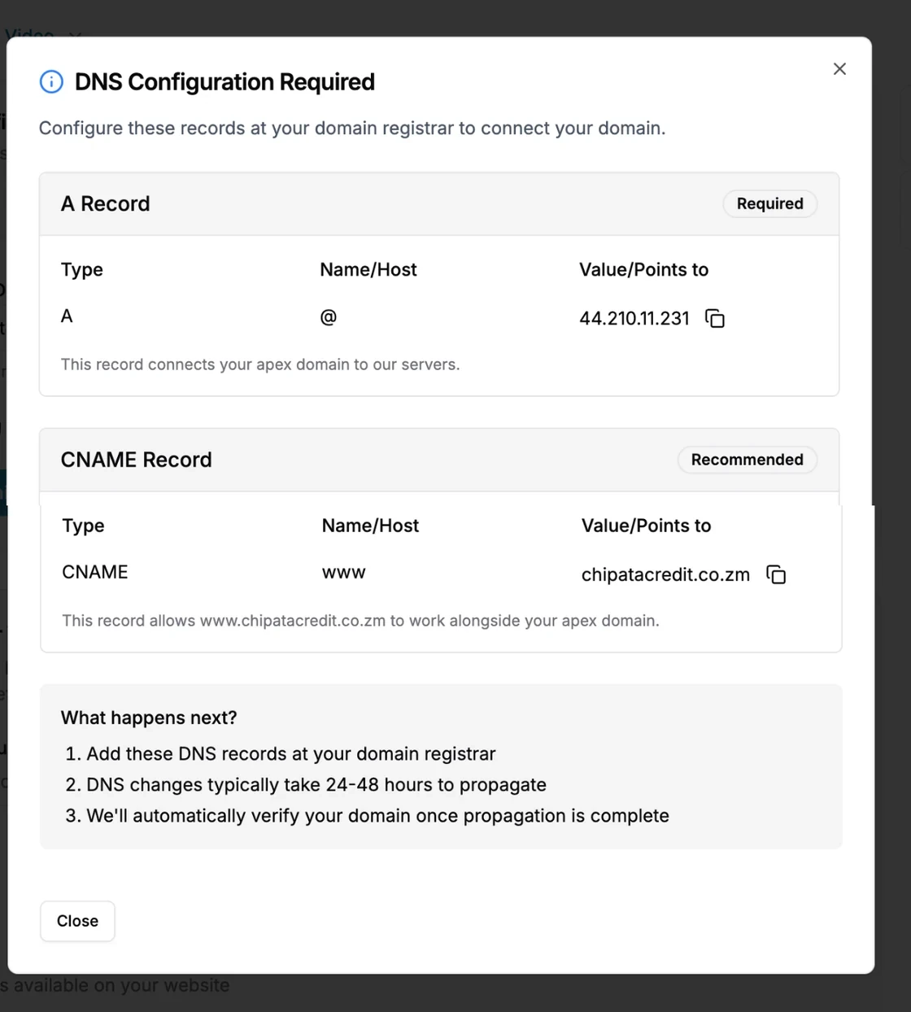Click the apex domain description under A record
The image size is (911, 1012).
pos(260,364)
